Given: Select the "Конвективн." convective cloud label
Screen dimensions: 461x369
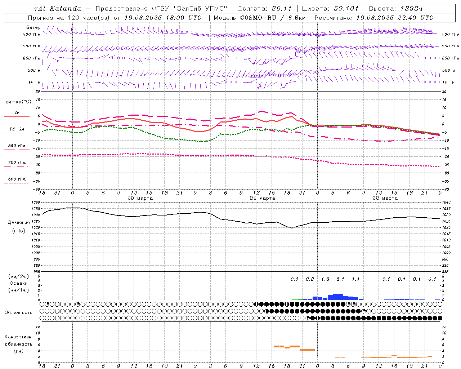Looking at the screenshot, I should pyautogui.click(x=18, y=337).
